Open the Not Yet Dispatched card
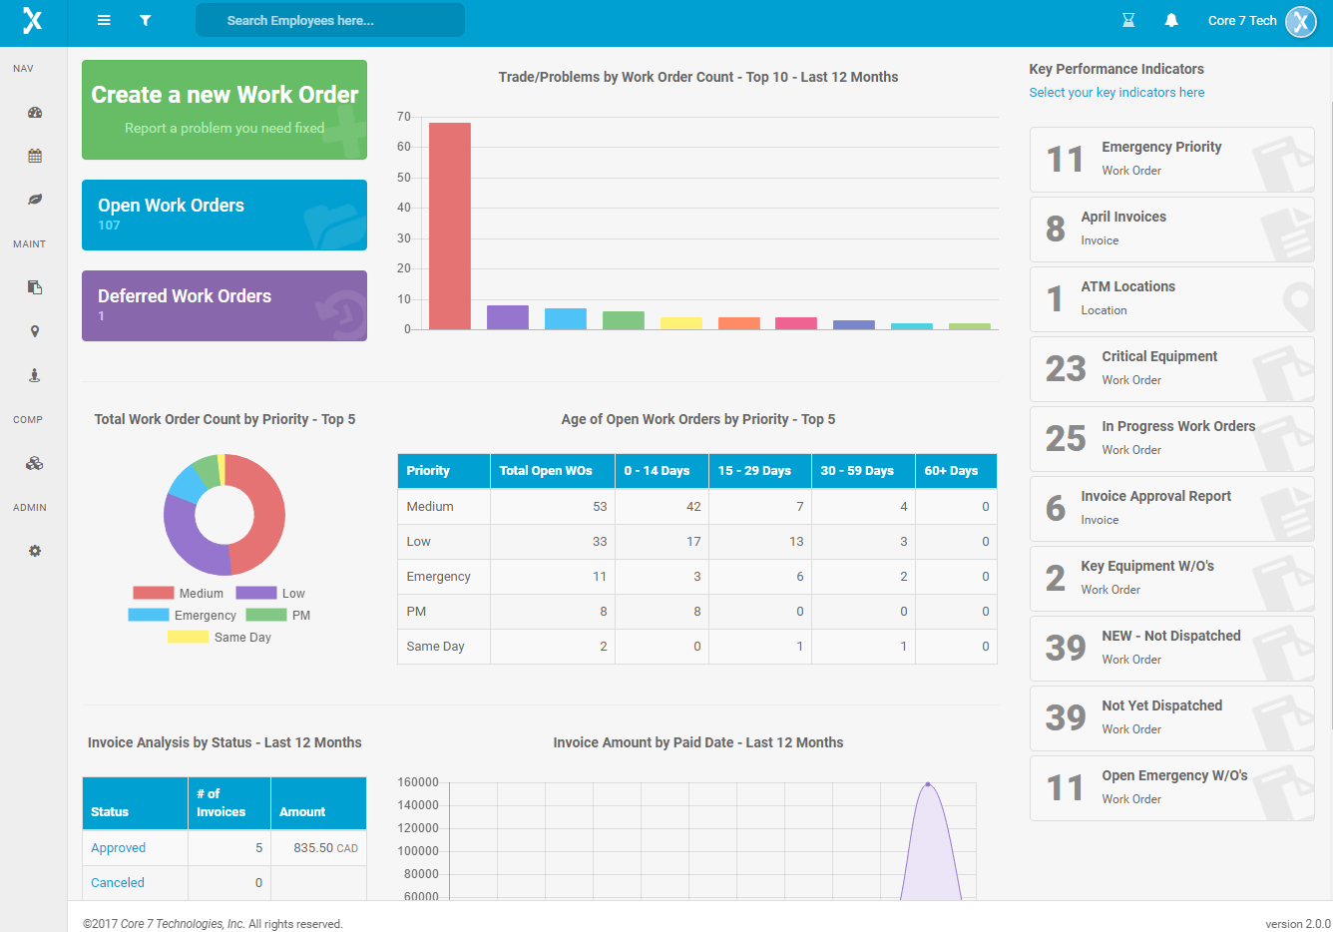 click(1171, 718)
